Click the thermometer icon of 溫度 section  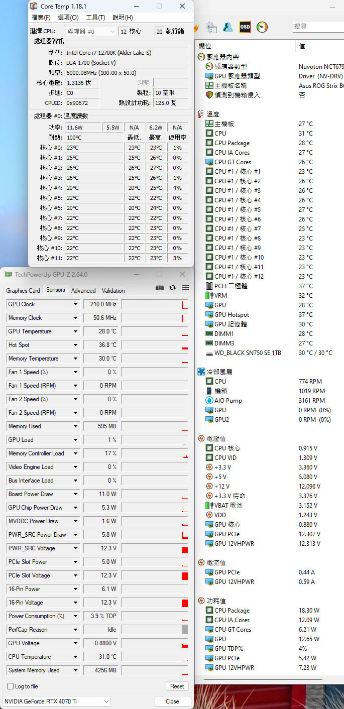201,114
